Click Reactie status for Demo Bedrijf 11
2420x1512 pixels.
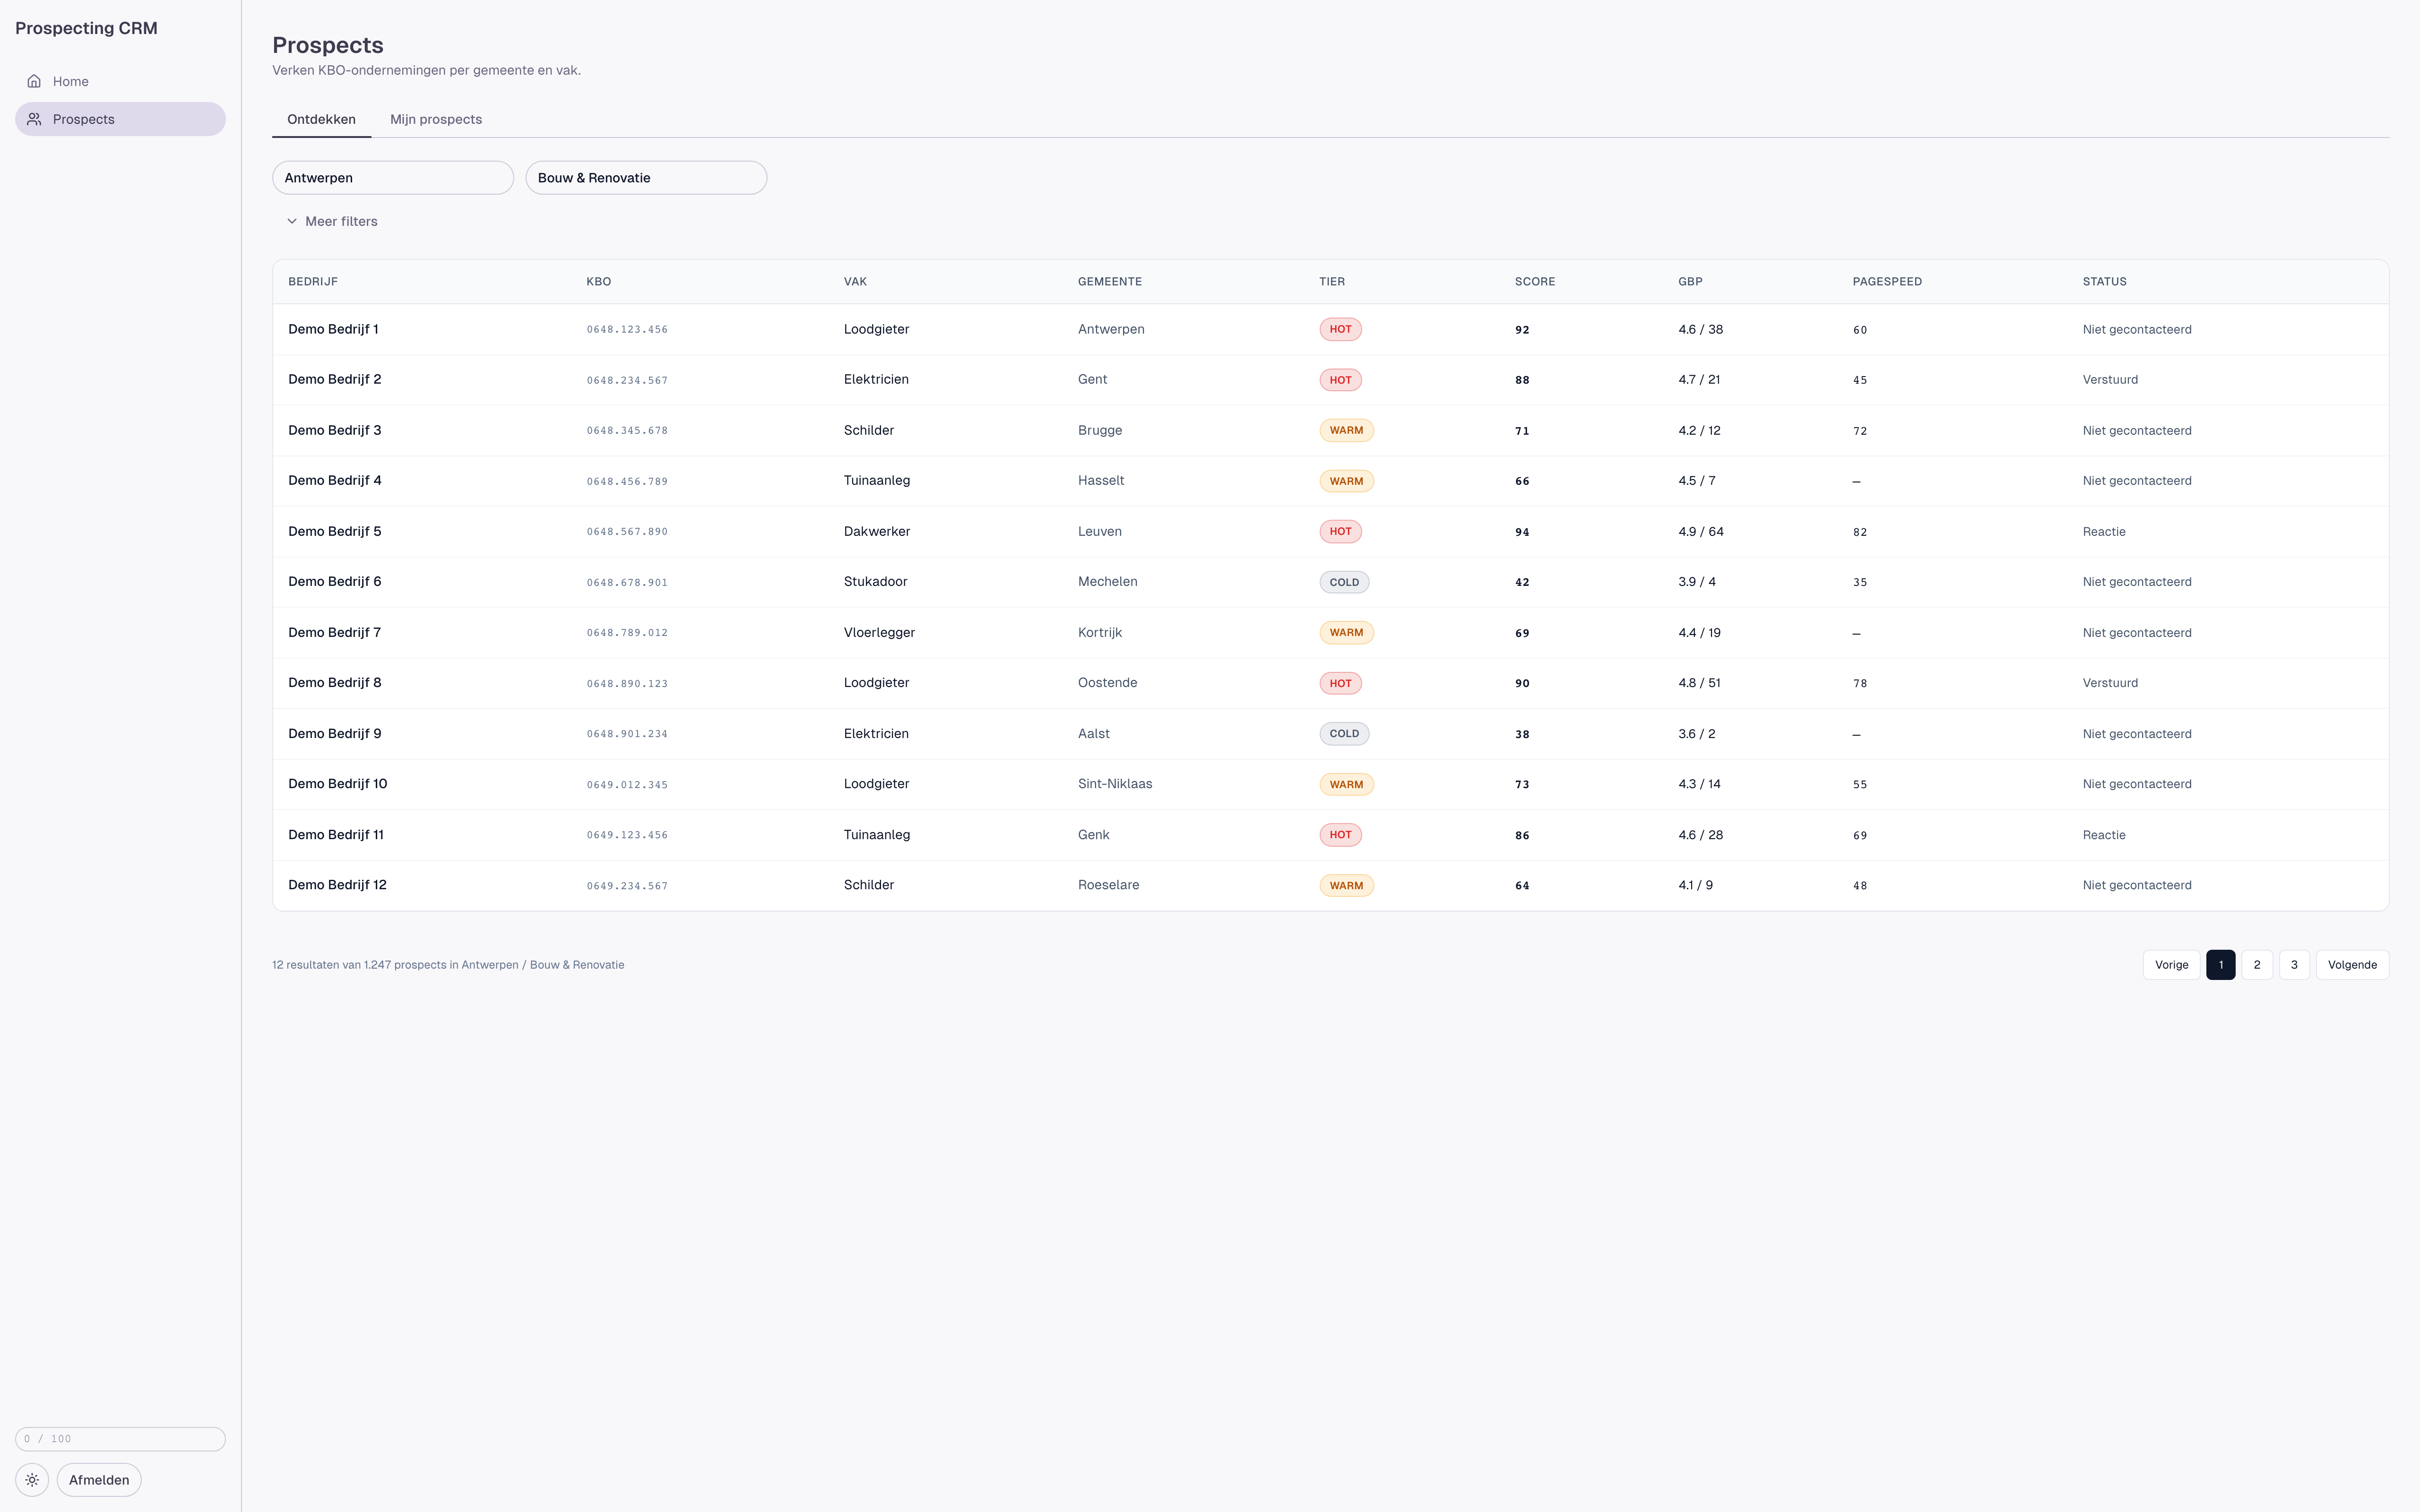pyautogui.click(x=2104, y=835)
